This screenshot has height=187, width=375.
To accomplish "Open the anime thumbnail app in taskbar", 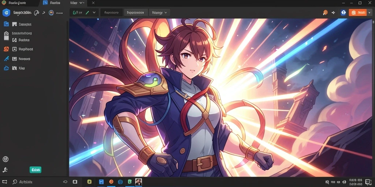I will [138, 182].
